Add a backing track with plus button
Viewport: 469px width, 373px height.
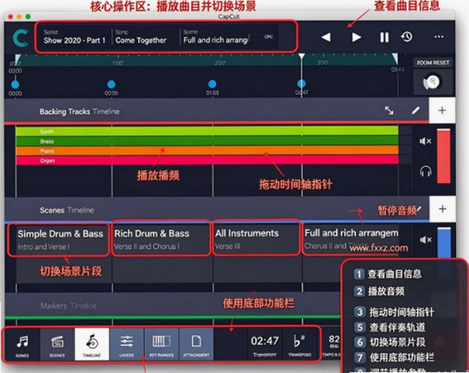coord(442,111)
